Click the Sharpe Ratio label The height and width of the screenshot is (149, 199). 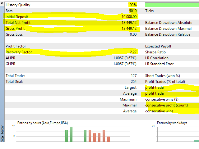[x=156, y=52]
